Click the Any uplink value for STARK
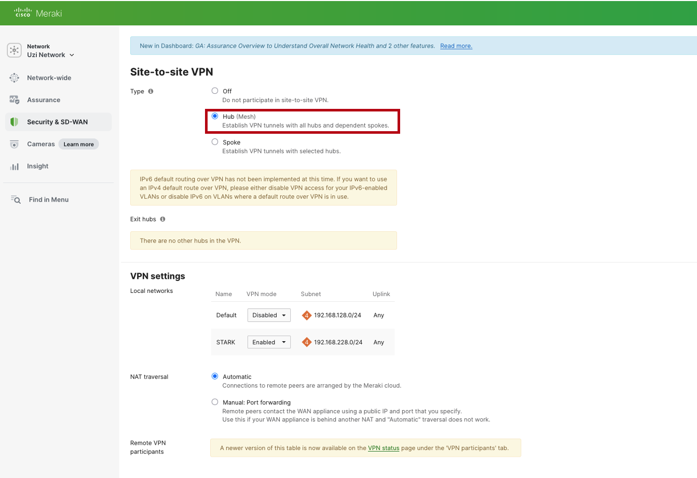This screenshot has width=697, height=478. pyautogui.click(x=379, y=342)
